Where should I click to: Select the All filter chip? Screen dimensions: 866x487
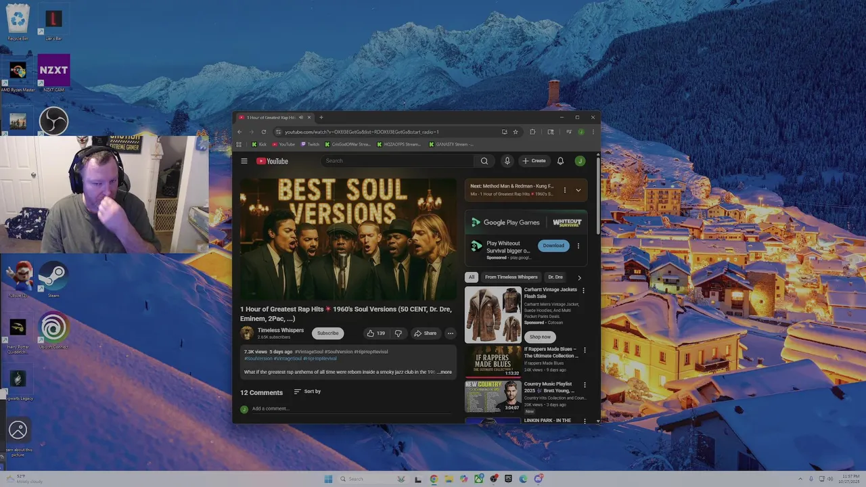(x=472, y=277)
